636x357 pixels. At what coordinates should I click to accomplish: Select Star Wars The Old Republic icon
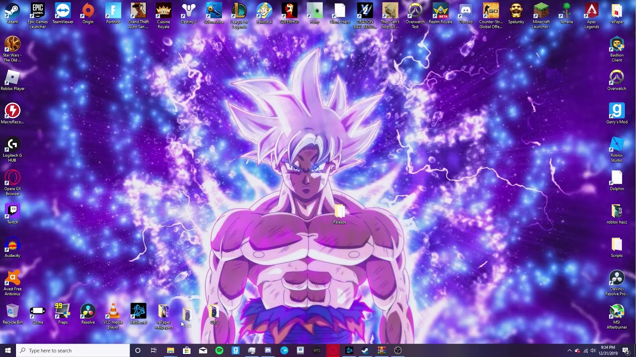12,49
